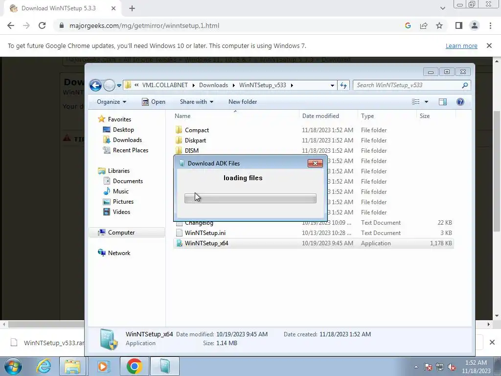
Task: Click the Chrome back arrow
Action: 11,25
